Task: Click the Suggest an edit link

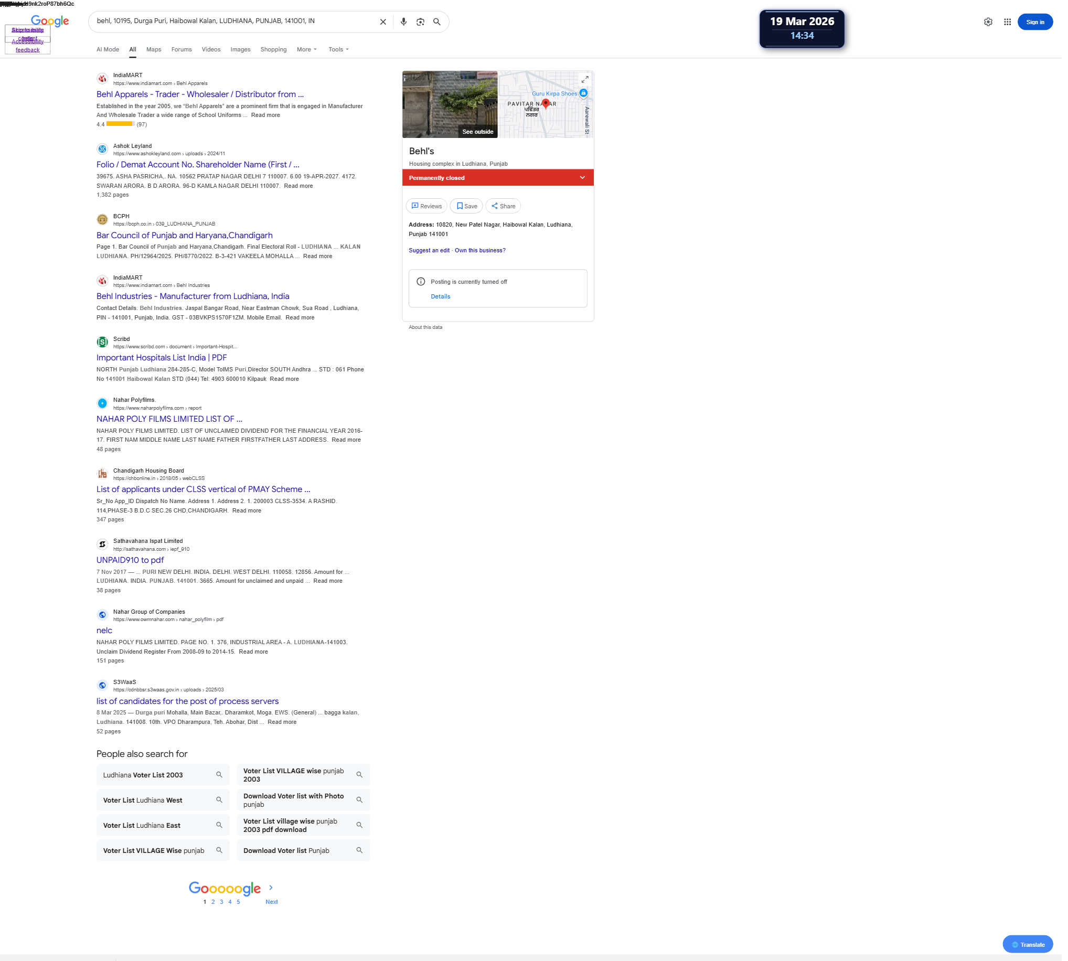Action: (x=429, y=250)
